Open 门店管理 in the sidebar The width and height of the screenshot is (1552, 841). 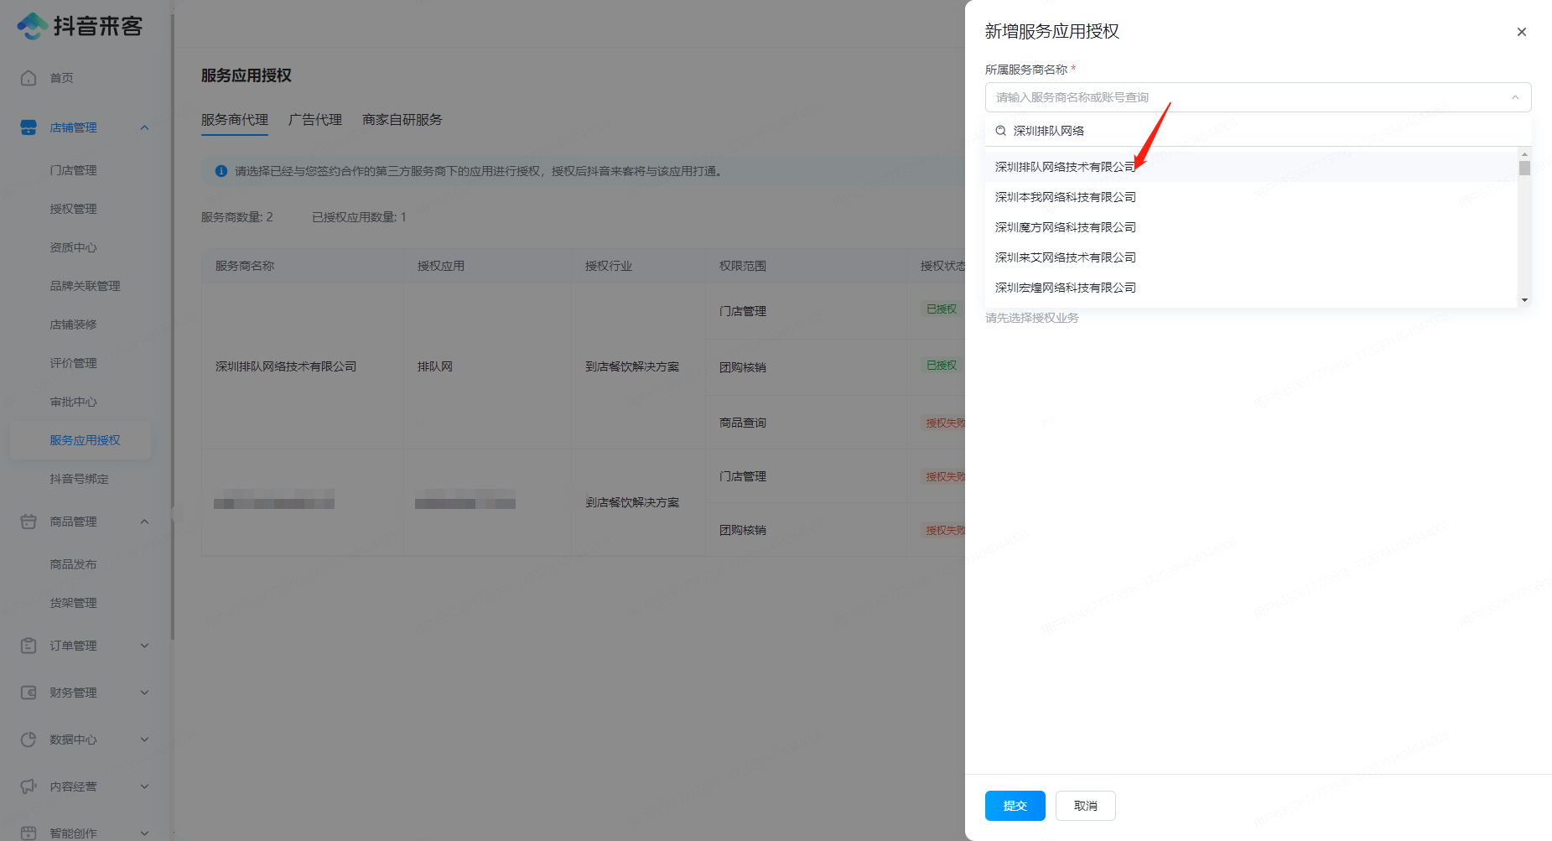click(x=74, y=170)
